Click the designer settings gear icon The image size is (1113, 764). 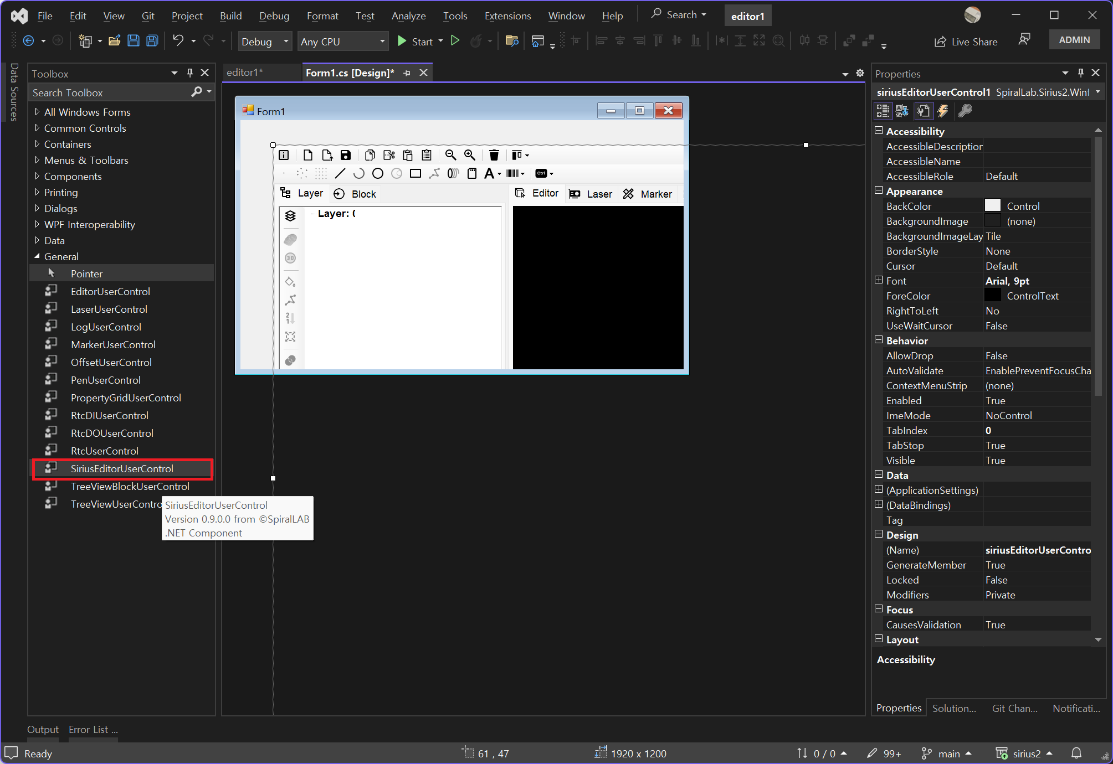pos(860,73)
